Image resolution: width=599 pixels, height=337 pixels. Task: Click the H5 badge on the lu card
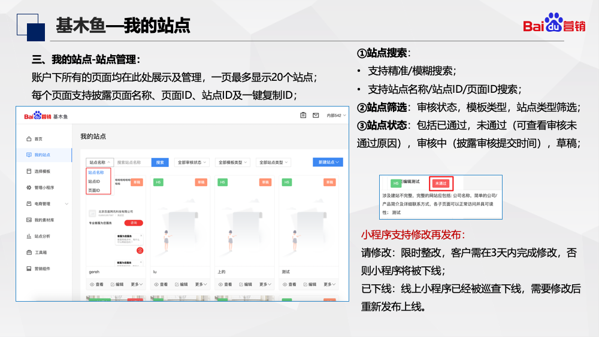pyautogui.click(x=158, y=183)
